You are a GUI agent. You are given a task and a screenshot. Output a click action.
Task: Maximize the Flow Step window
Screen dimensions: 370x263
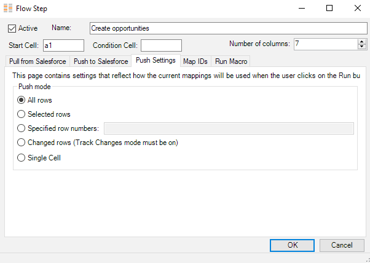(x=329, y=9)
